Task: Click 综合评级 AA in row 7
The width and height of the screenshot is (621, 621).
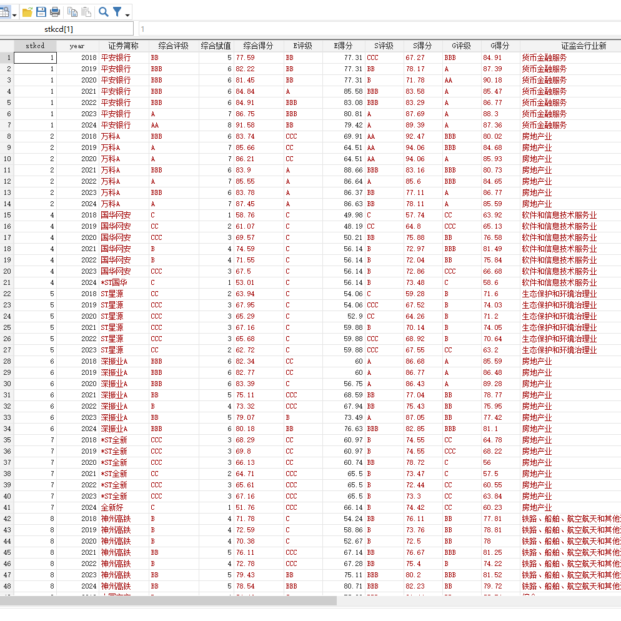Action: (154, 125)
